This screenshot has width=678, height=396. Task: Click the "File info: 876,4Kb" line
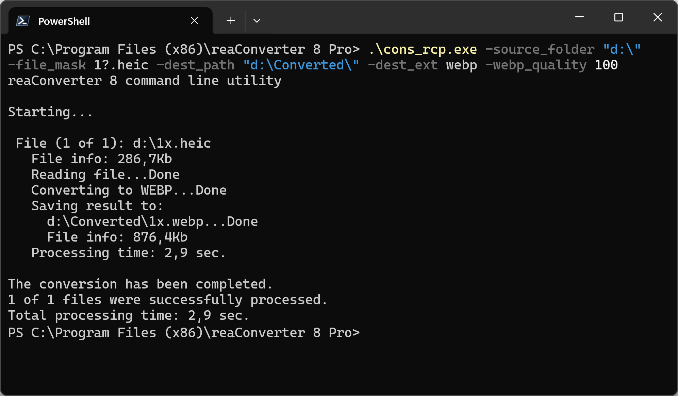click(117, 237)
